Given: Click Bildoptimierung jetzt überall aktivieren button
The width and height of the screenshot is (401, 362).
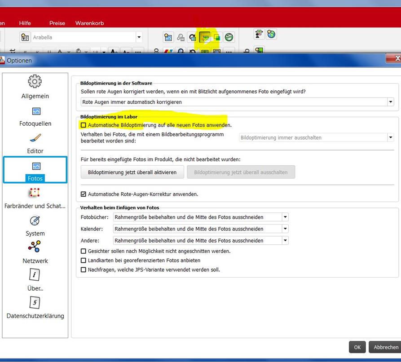Looking at the screenshot, I should point(132,172).
